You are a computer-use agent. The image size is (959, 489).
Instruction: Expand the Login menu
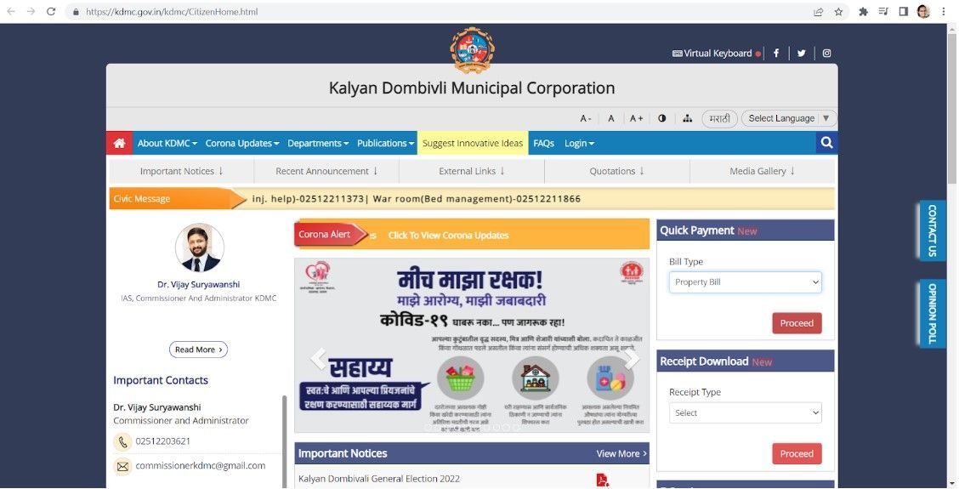579,143
